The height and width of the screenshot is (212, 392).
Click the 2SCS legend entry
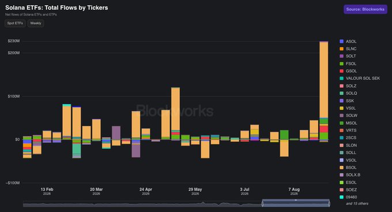(348, 138)
